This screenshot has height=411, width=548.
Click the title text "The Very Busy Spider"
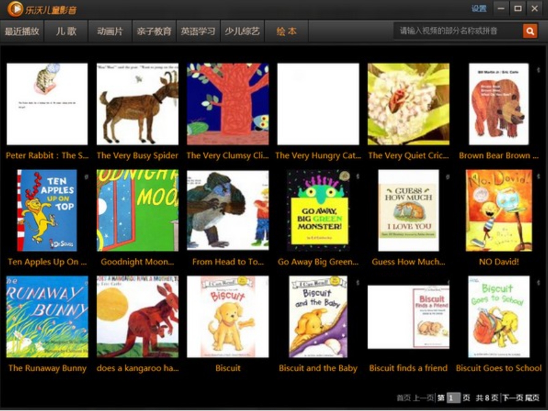click(x=137, y=155)
